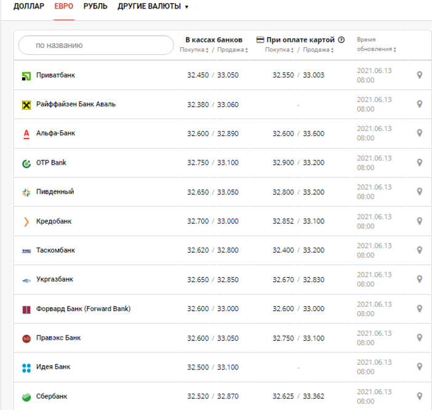Click Райффайзен cash rates 32.380 / 33.060

tap(213, 104)
